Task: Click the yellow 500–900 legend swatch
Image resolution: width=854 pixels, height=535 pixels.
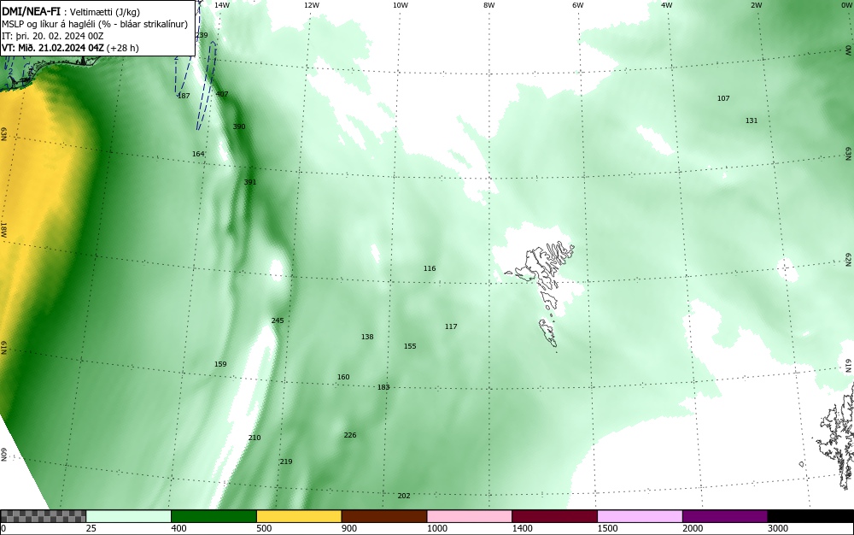Action: tap(299, 516)
